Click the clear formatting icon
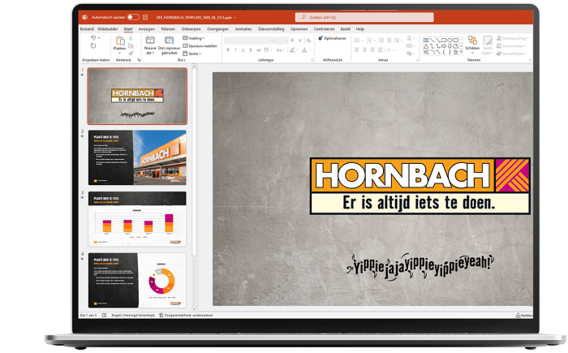Viewport: 568px width, 353px height. (x=308, y=41)
